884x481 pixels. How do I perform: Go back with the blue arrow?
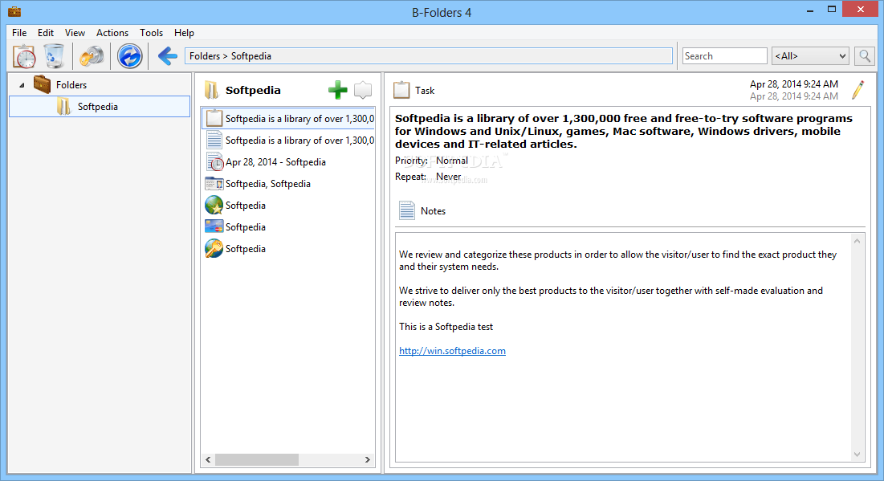click(x=168, y=56)
